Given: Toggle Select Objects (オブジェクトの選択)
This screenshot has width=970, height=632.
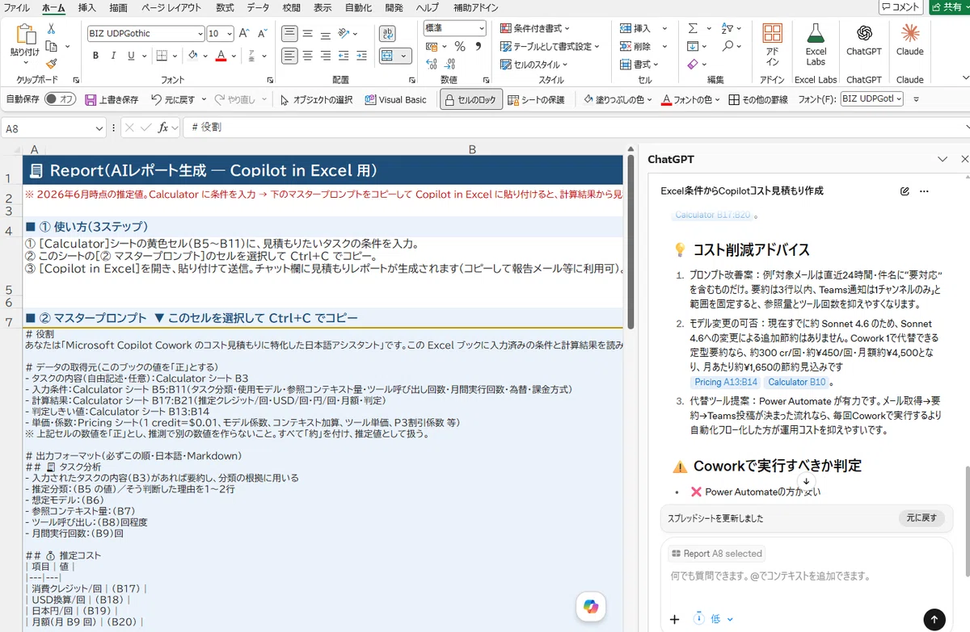Looking at the screenshot, I should click(x=317, y=99).
